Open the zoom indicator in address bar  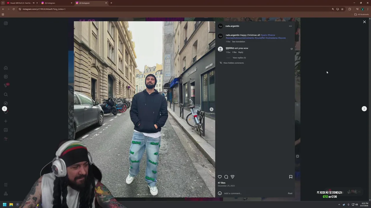(333, 9)
